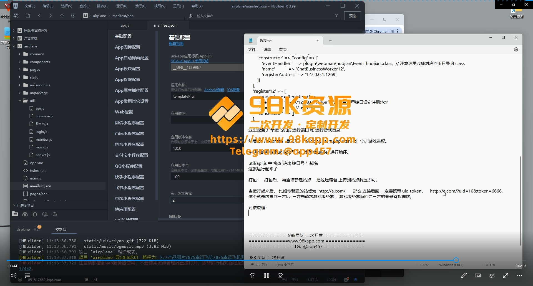Select 微信小程序配置 section

click(129, 123)
